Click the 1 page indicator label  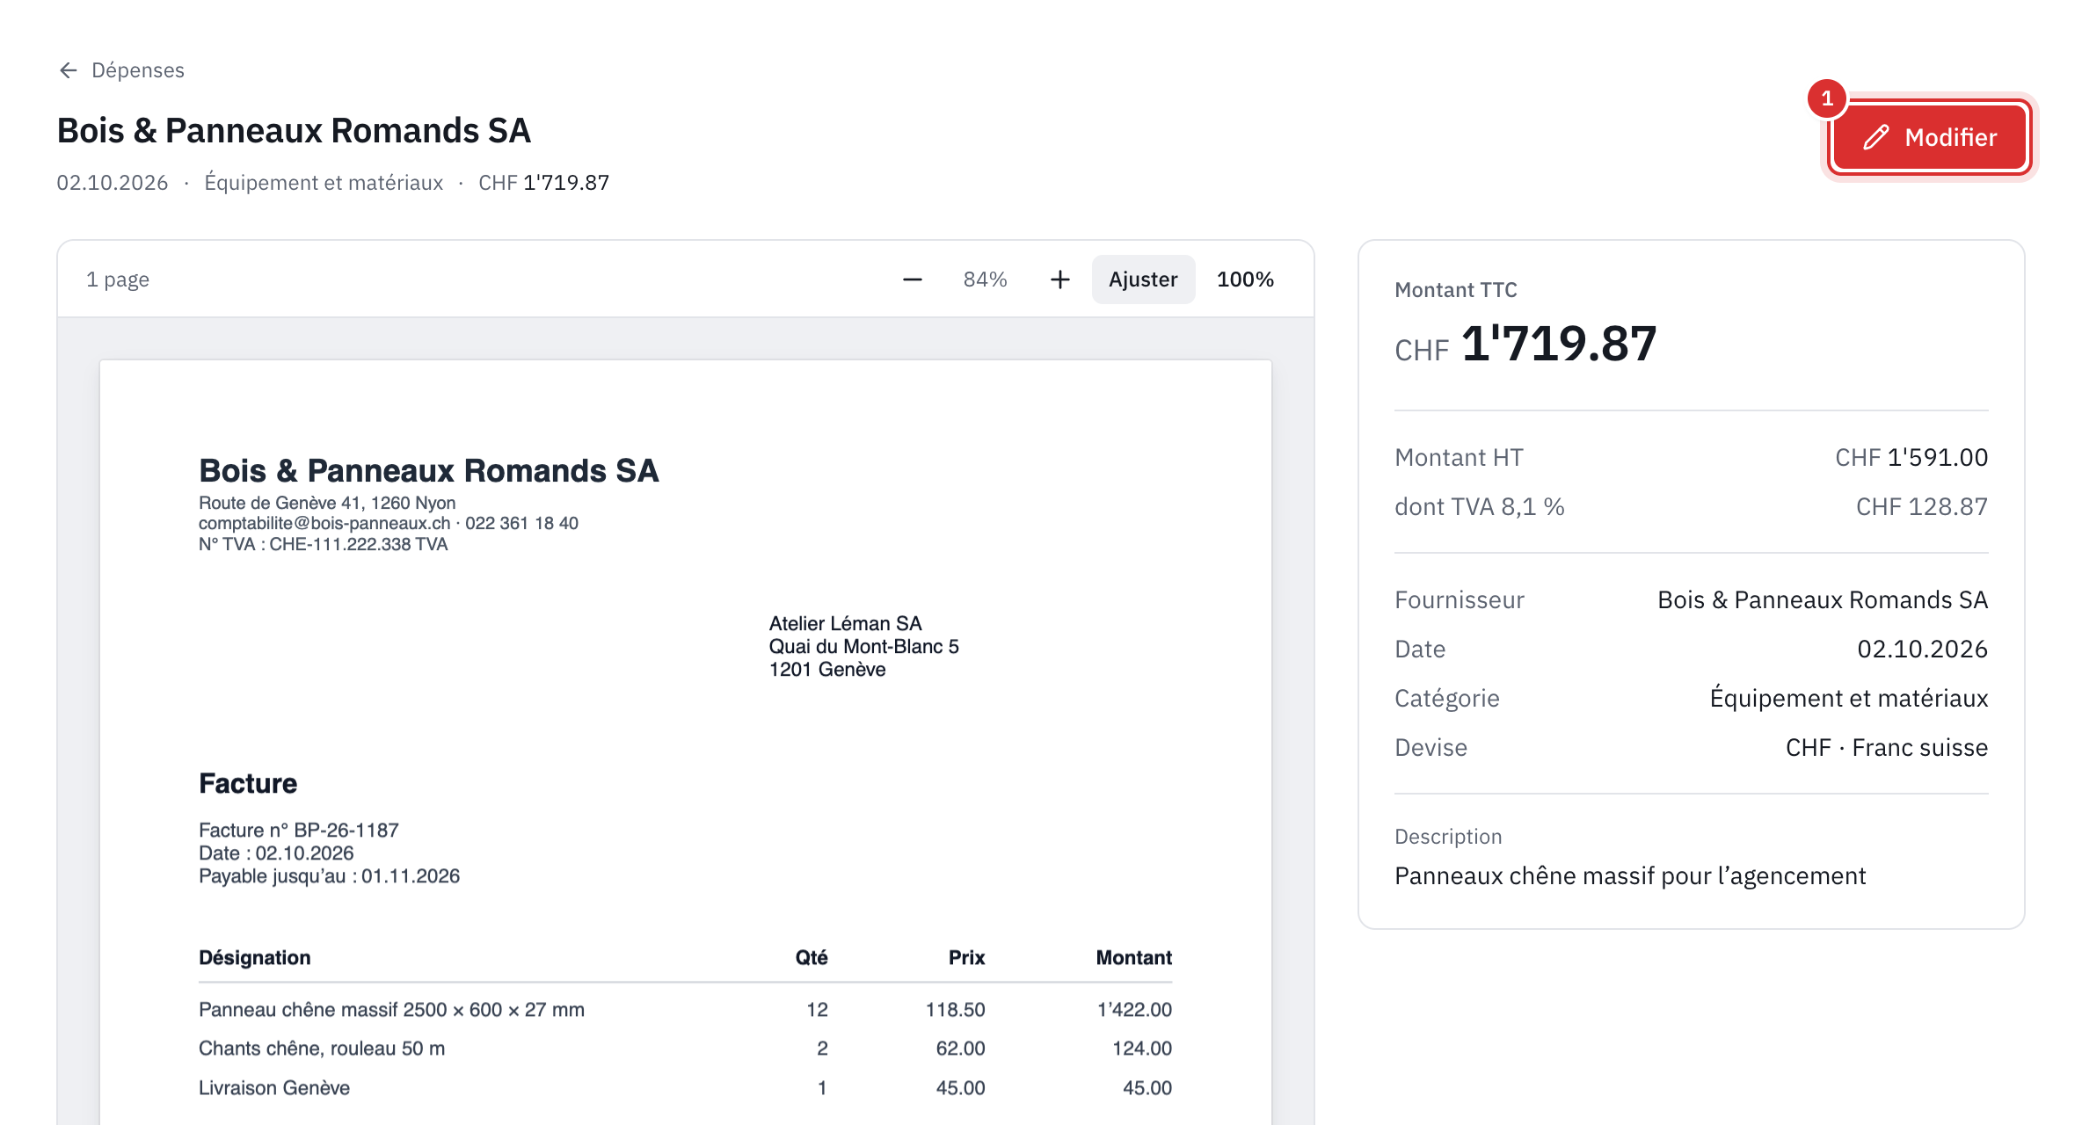(118, 279)
